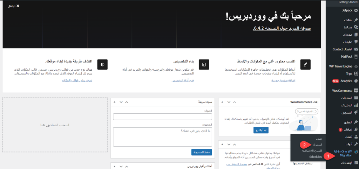Click the draft title input field
This screenshot has width=359, height=169.
pos(163,117)
